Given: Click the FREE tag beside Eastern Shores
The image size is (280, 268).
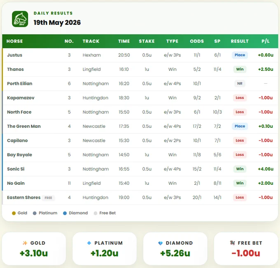Looking at the screenshot, I should (49, 198).
